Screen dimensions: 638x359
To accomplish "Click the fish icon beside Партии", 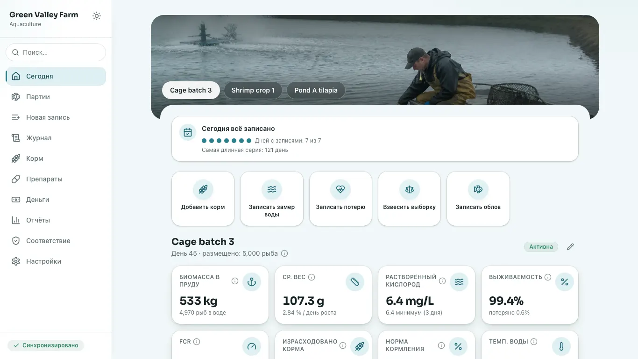I will tap(16, 97).
